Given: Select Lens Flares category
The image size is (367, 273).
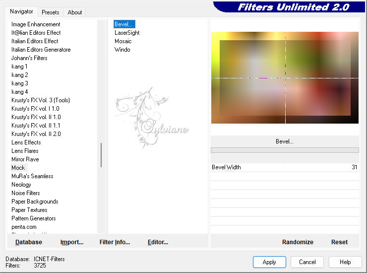Looking at the screenshot, I should pyautogui.click(x=25, y=151).
